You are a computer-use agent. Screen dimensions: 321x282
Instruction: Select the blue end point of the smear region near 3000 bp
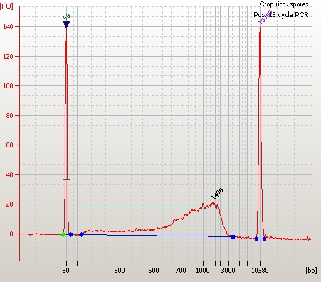233,236
